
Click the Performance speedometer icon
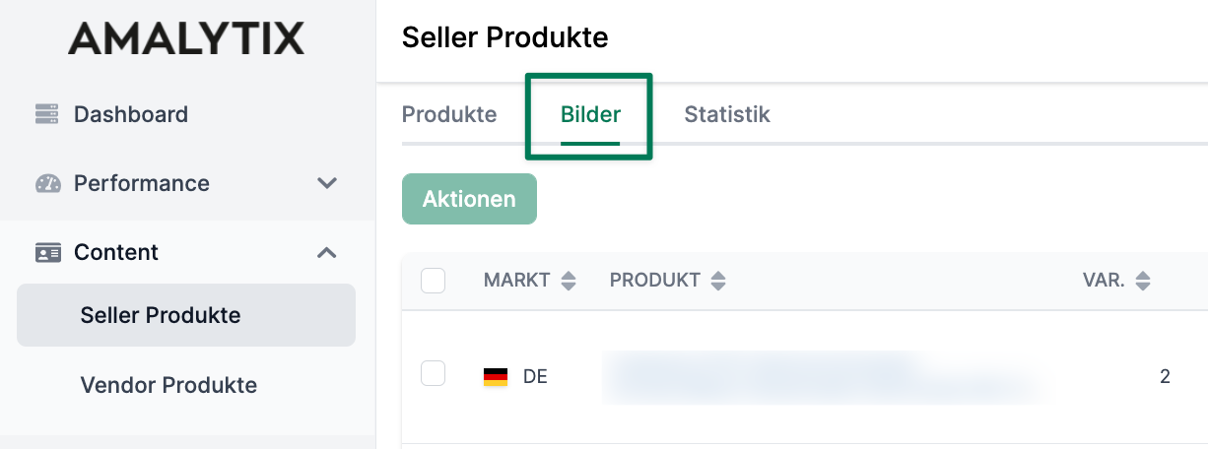47,183
